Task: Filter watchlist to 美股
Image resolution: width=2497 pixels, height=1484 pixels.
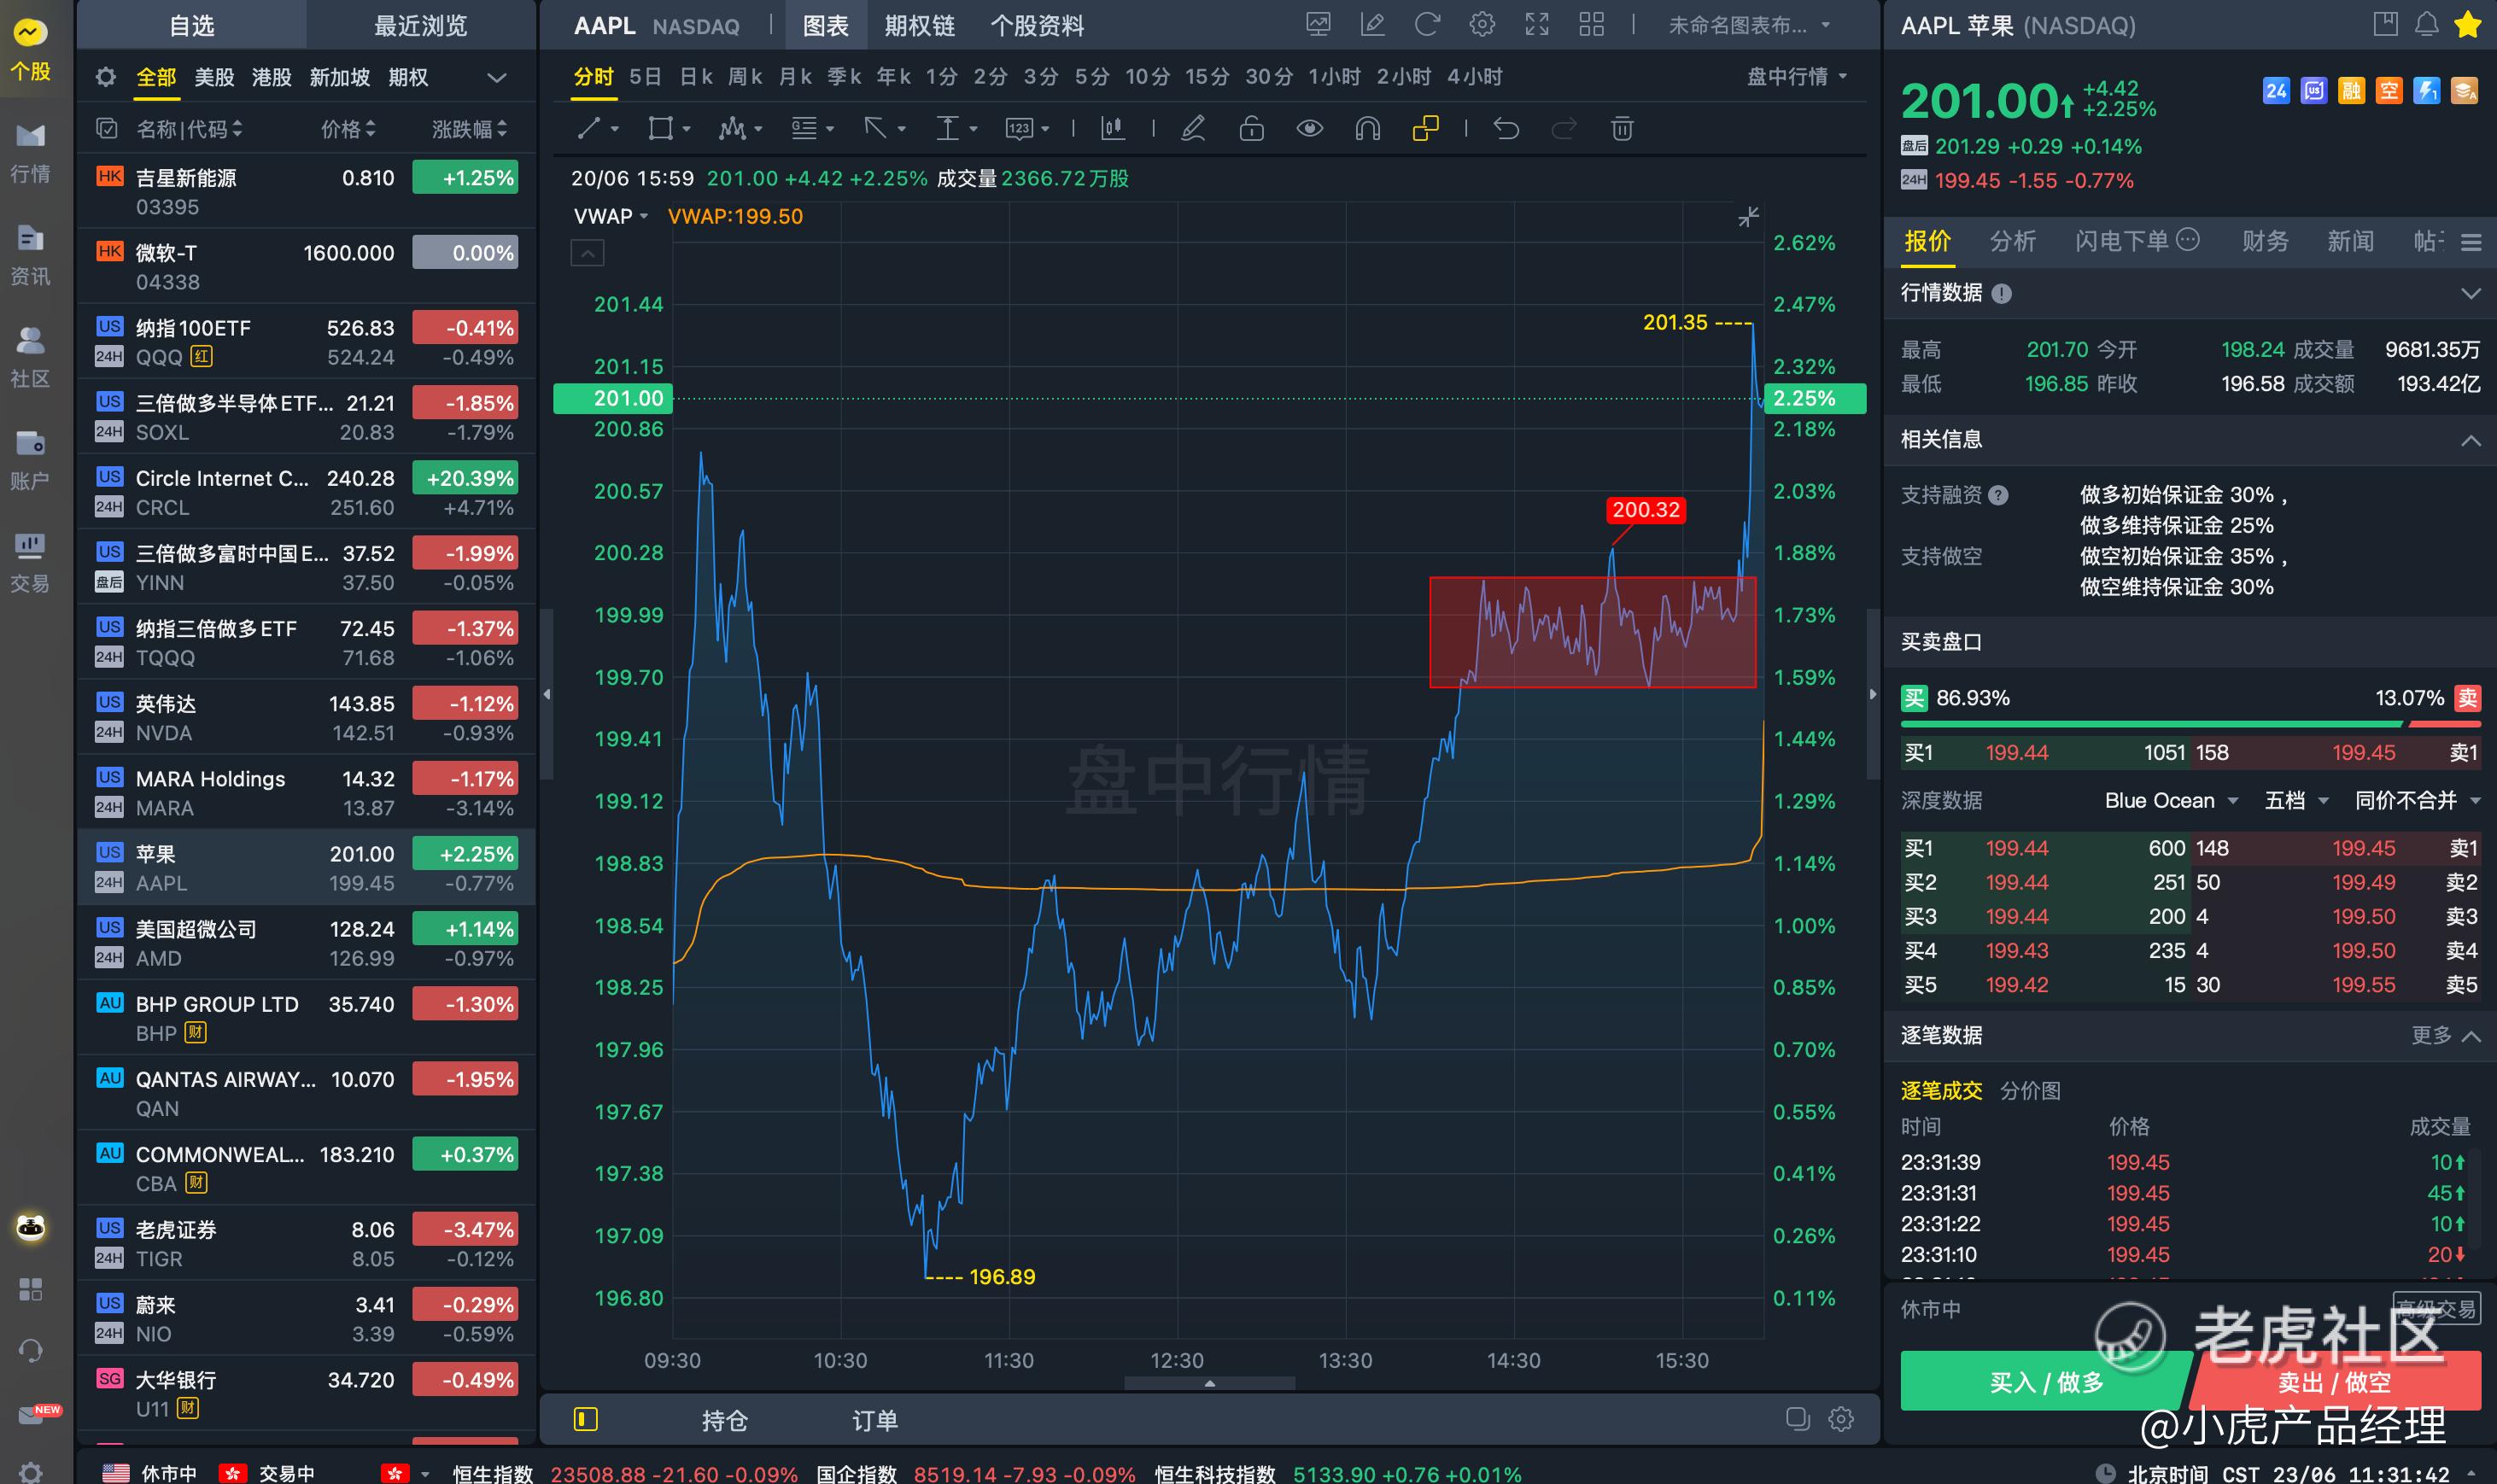Action: point(214,77)
